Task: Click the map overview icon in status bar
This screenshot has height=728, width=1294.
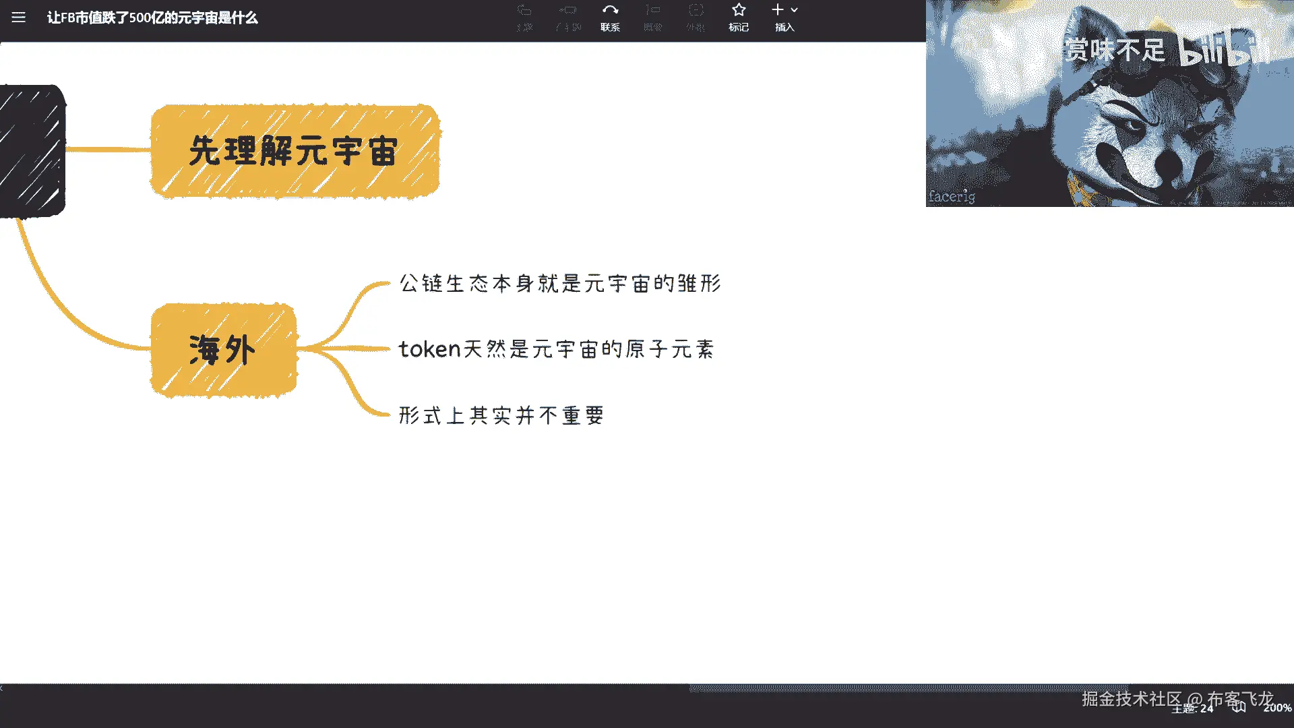Action: click(1239, 707)
